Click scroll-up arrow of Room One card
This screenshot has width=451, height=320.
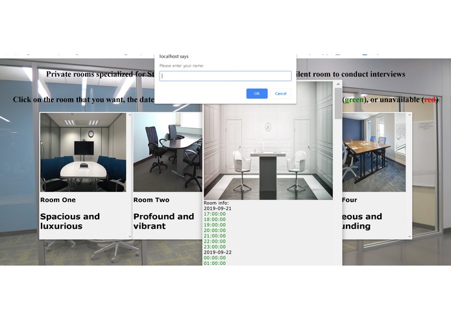tap(130, 115)
